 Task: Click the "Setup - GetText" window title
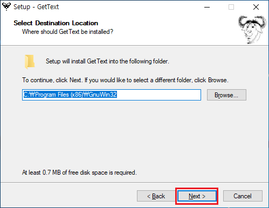coord(36,7)
